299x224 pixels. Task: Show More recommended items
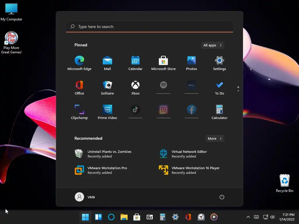pos(215,139)
